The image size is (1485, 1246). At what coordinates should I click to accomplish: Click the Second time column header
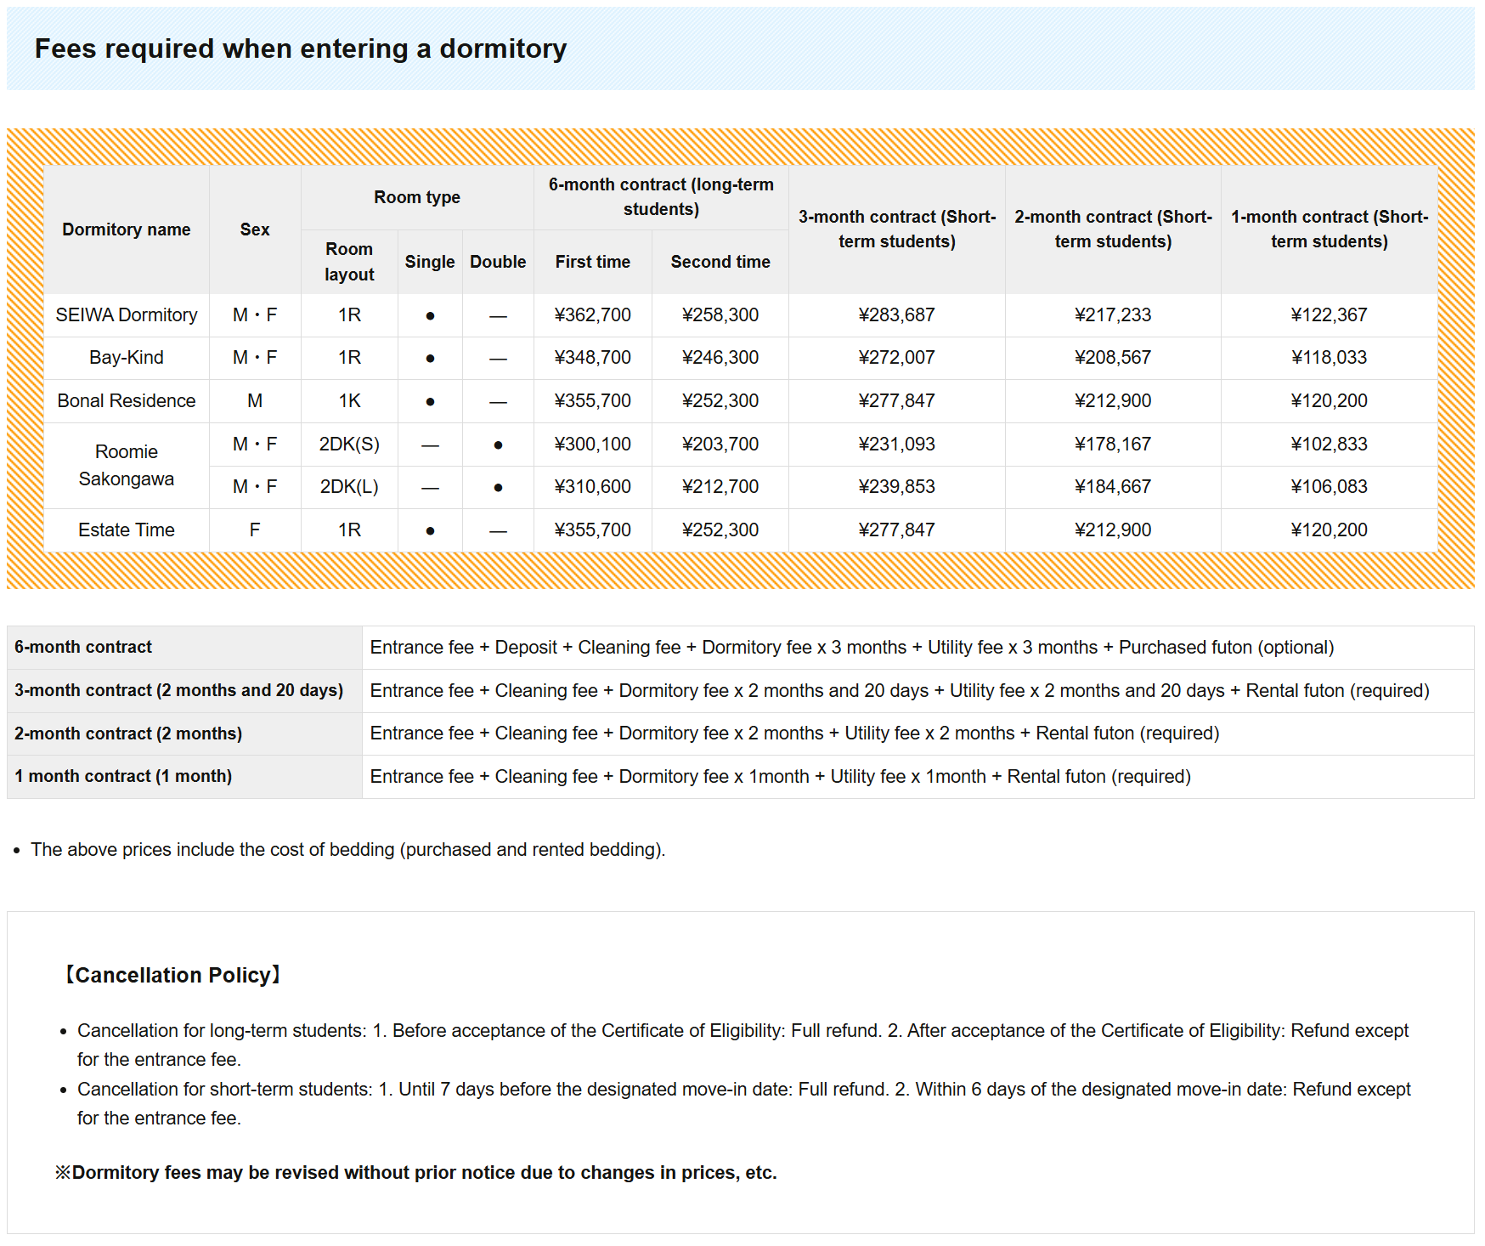pos(720,262)
